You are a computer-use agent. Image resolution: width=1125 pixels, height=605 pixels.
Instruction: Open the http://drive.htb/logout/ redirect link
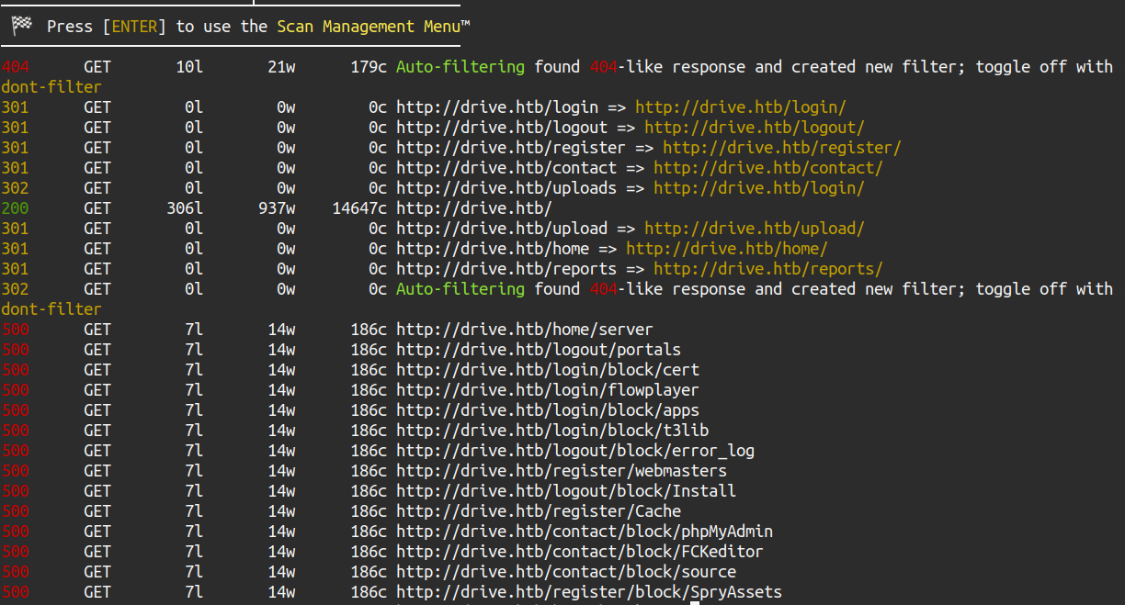754,128
